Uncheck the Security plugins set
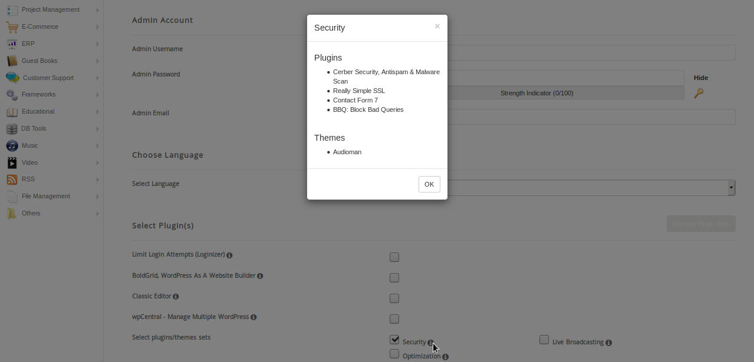 pyautogui.click(x=394, y=339)
